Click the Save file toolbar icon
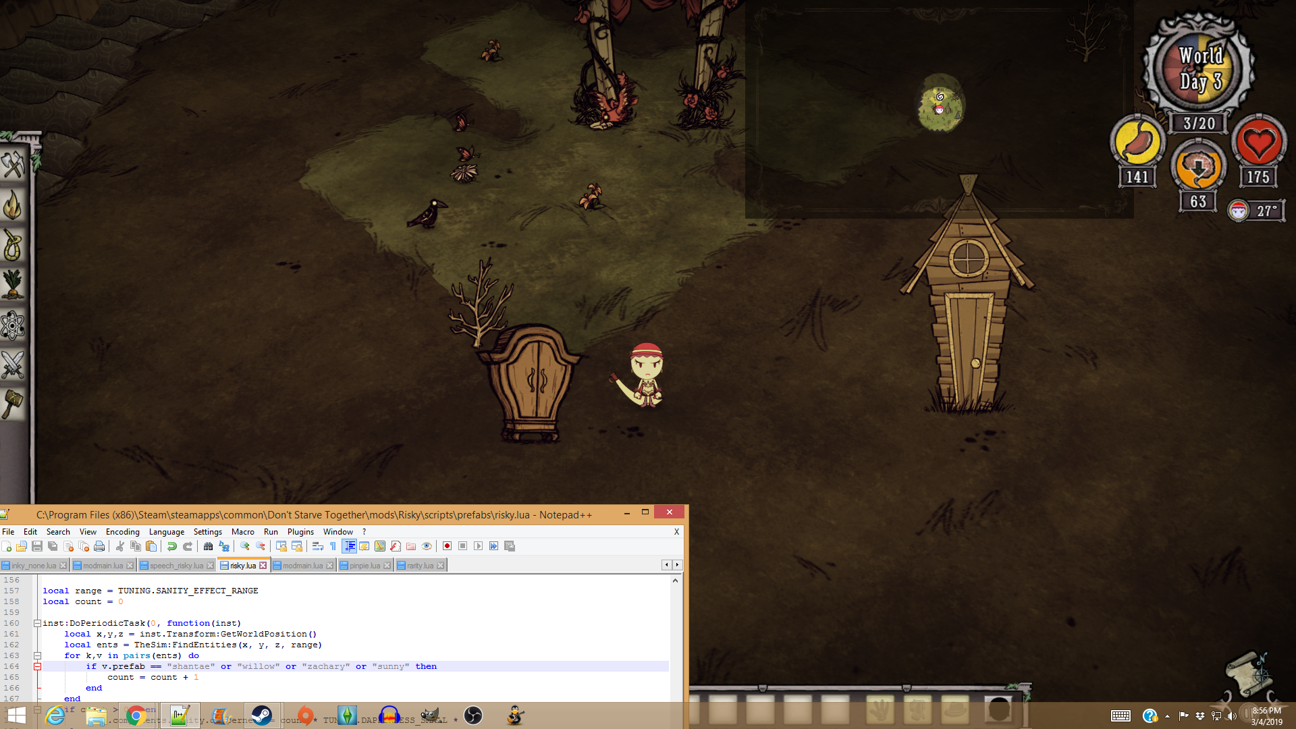This screenshot has width=1296, height=729. 37,546
